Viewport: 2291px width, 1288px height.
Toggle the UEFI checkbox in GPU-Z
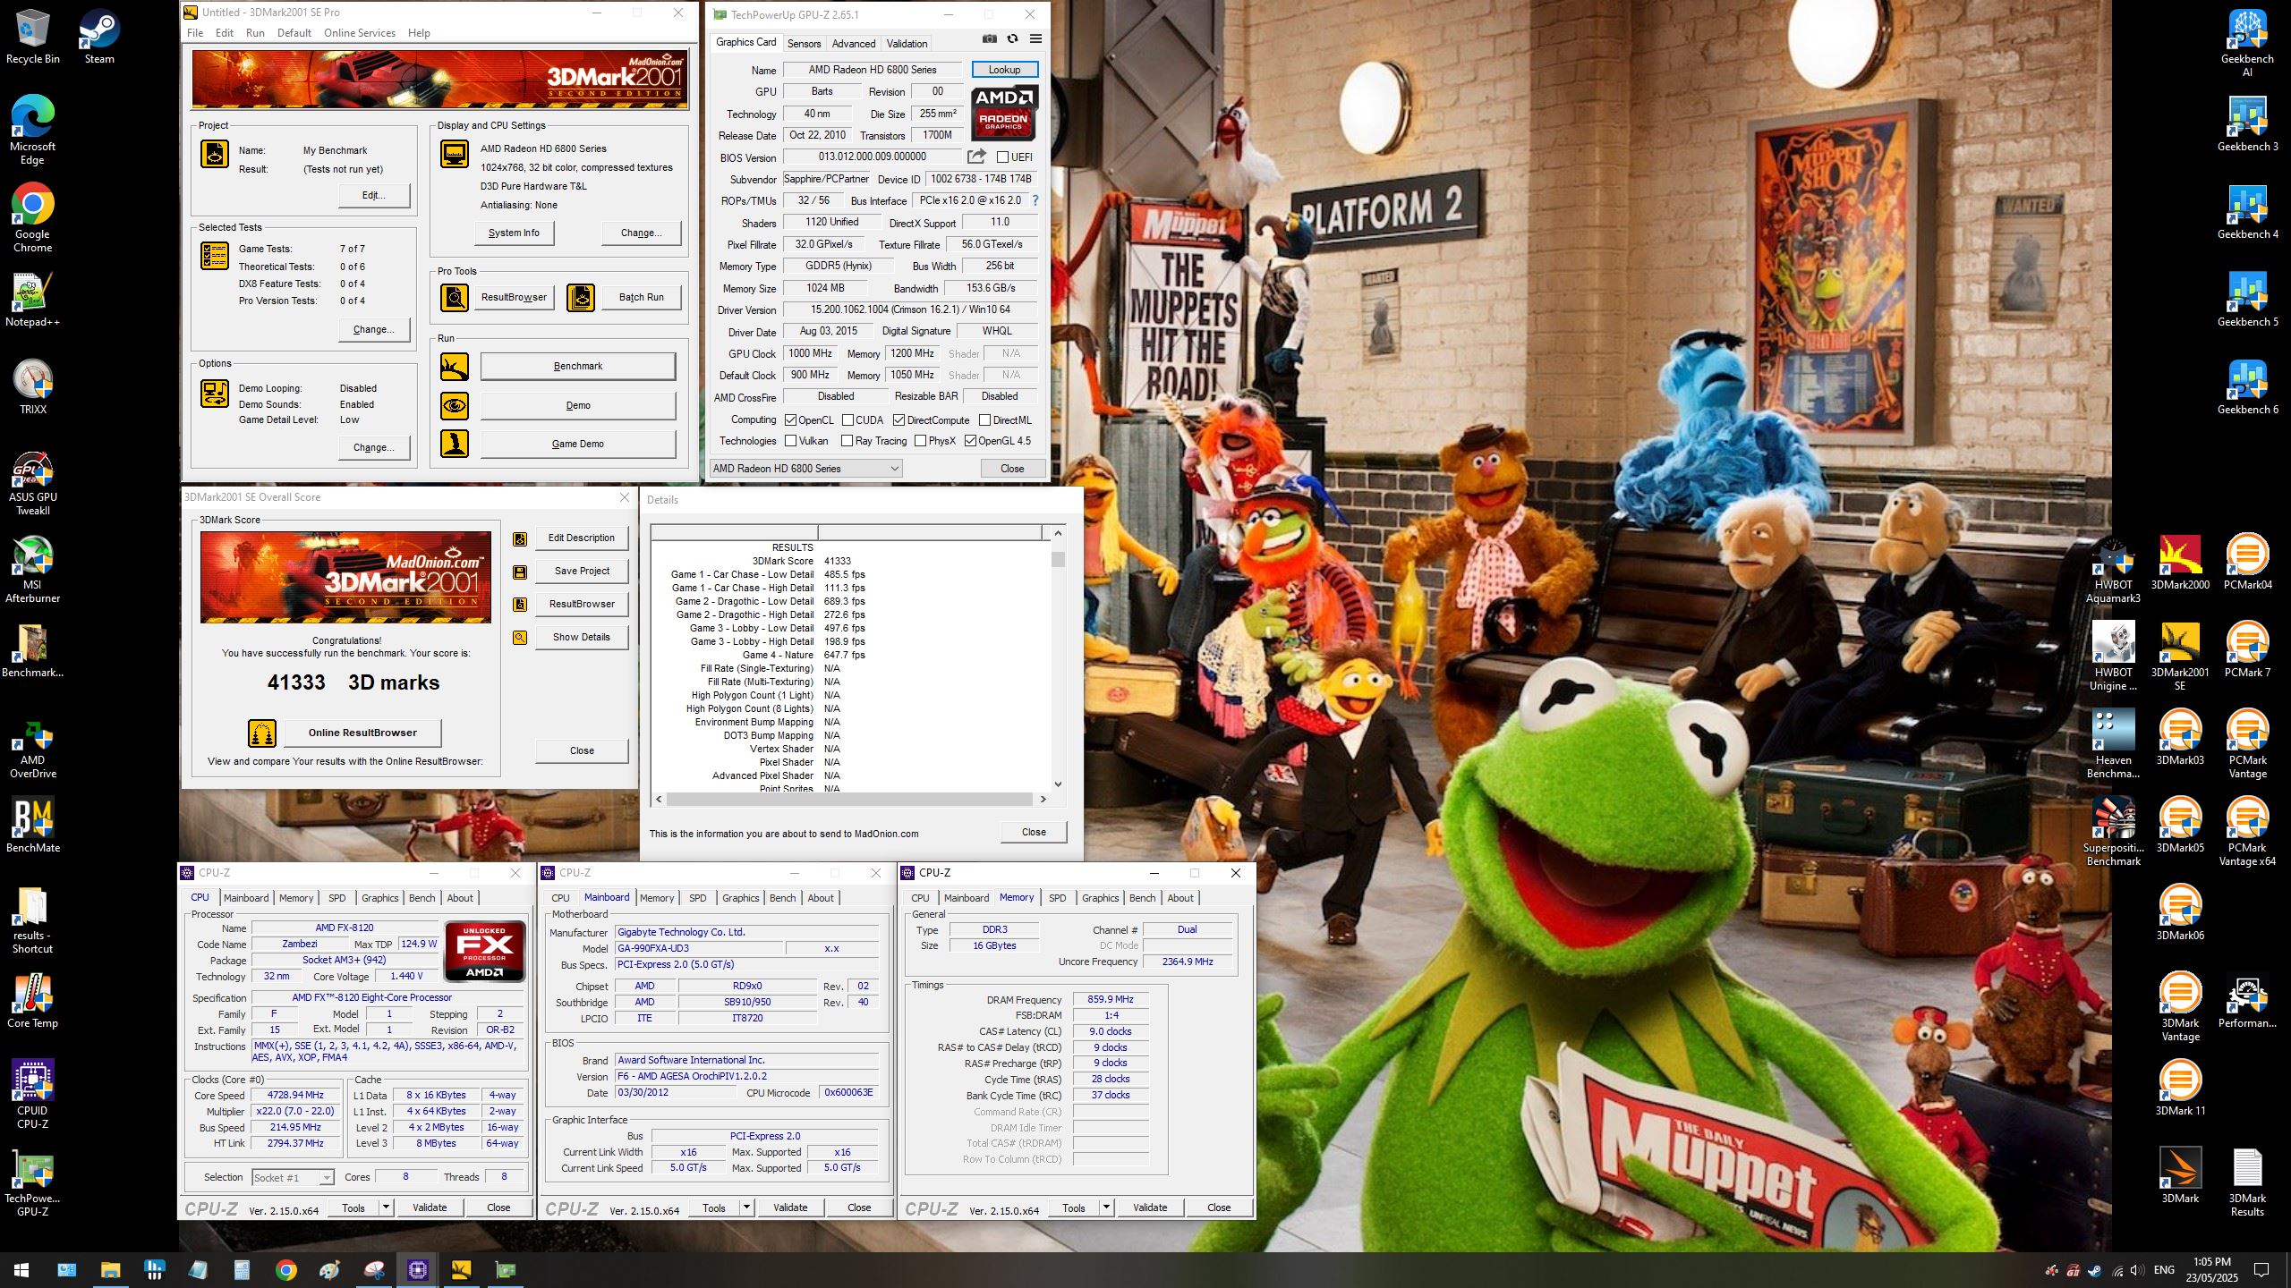point(1002,157)
